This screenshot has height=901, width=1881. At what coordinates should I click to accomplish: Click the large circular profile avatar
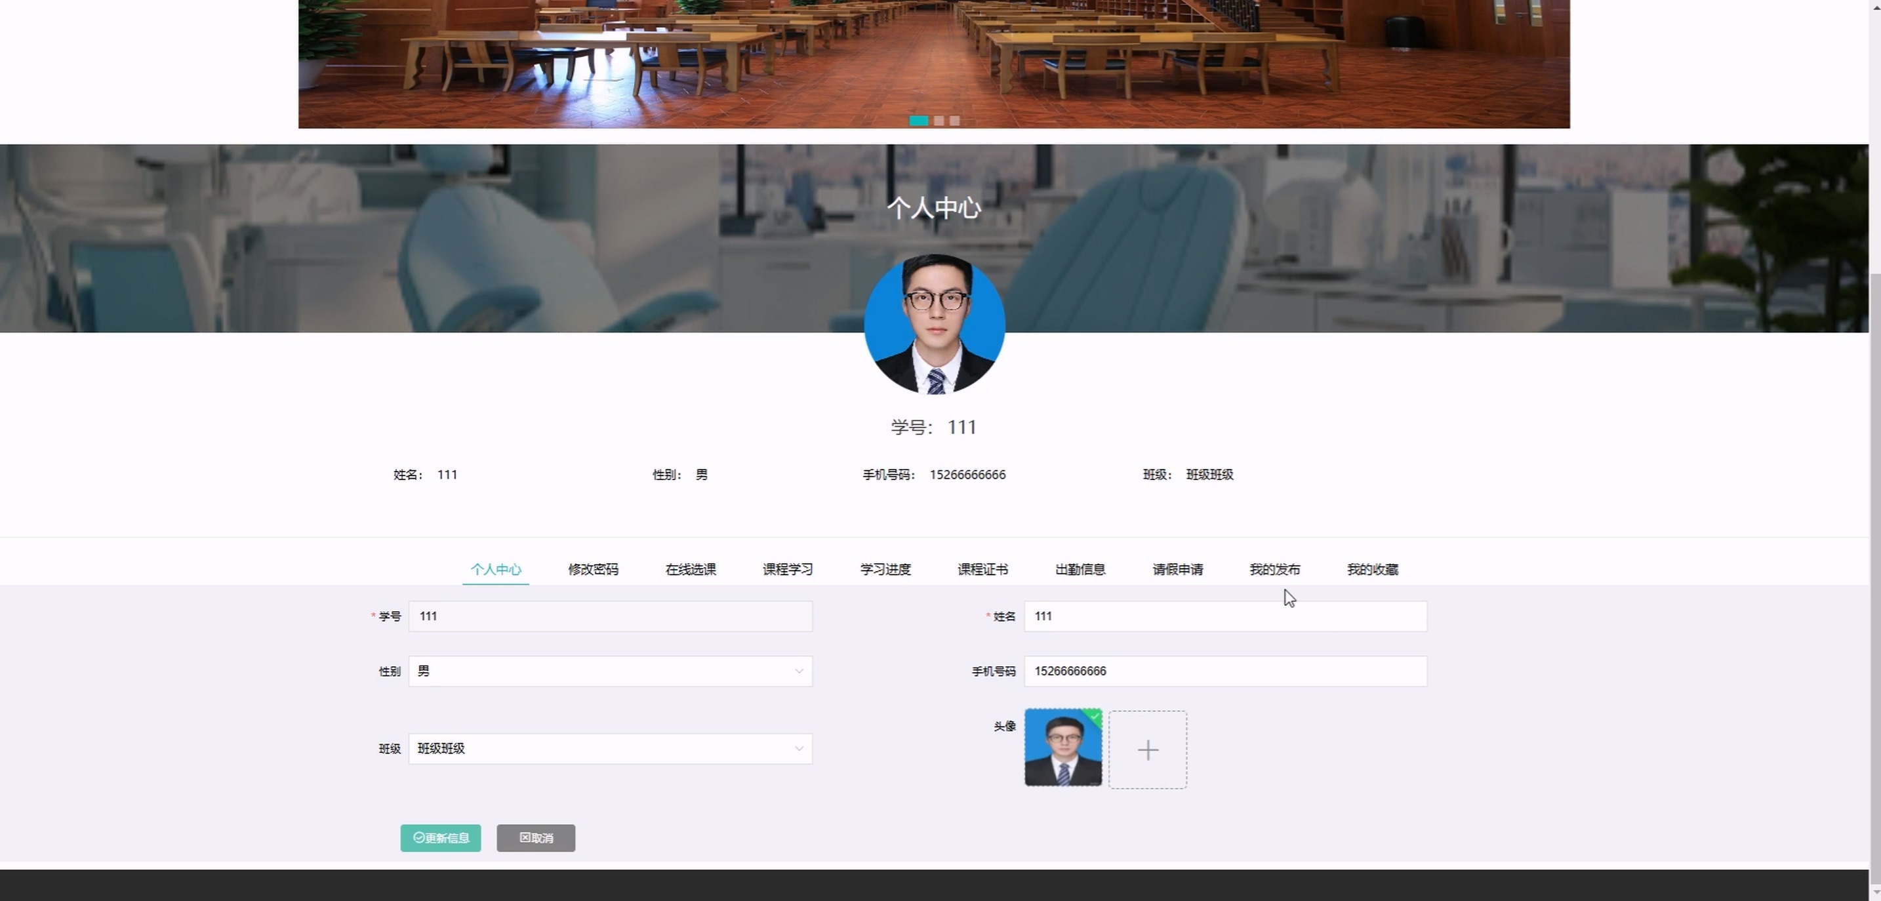click(934, 324)
